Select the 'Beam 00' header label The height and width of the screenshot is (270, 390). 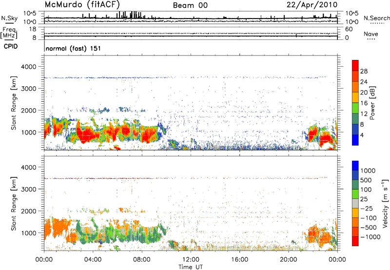(x=190, y=5)
